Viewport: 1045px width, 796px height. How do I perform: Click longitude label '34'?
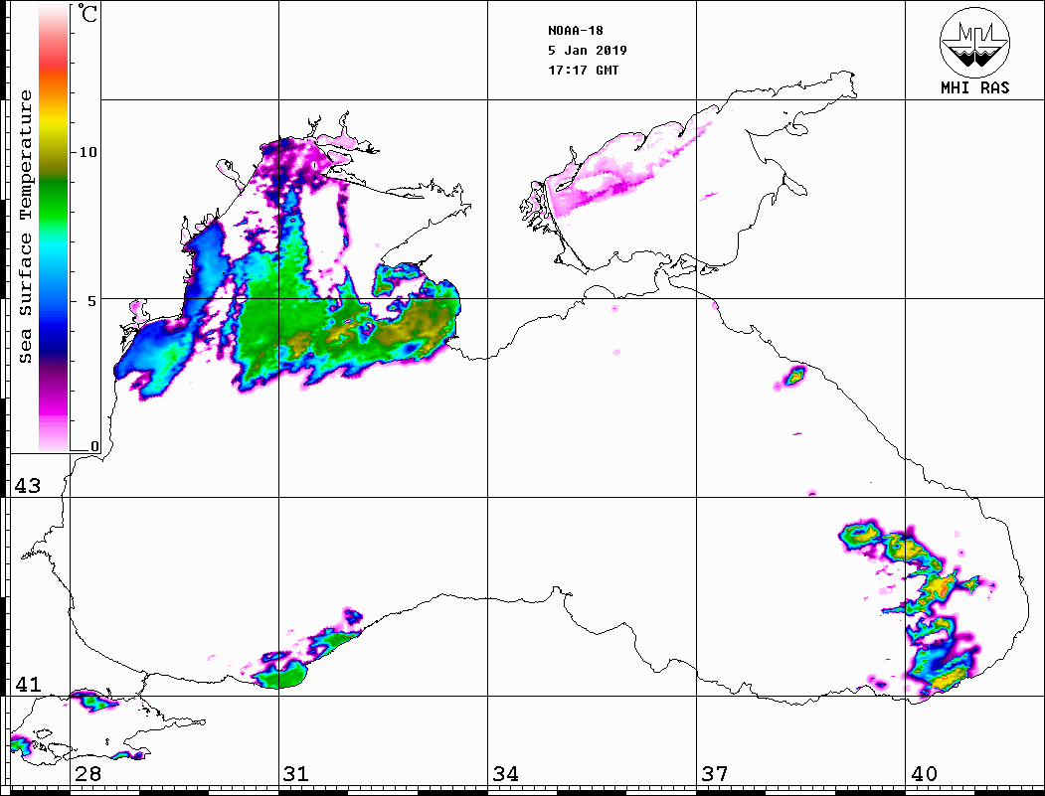pyautogui.click(x=505, y=774)
